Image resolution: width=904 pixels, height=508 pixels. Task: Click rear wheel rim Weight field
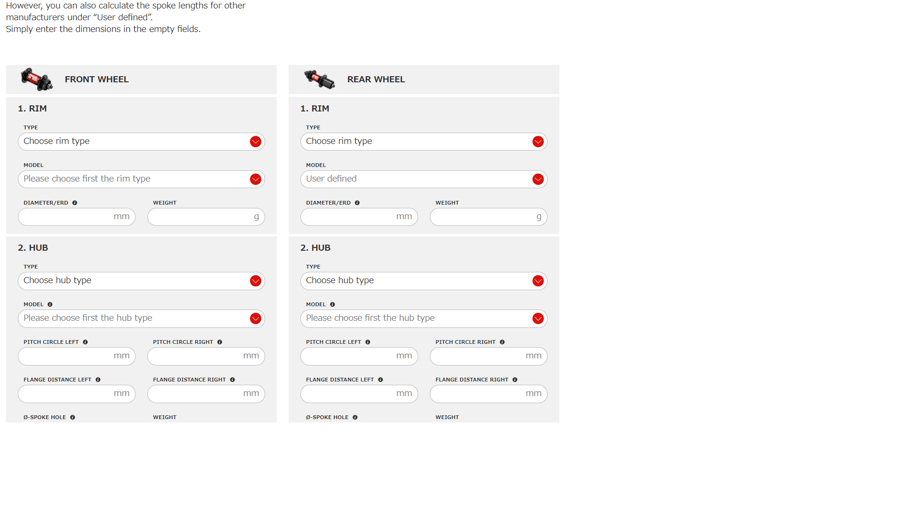[x=483, y=217]
